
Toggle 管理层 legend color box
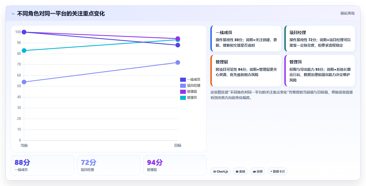click(x=183, y=92)
